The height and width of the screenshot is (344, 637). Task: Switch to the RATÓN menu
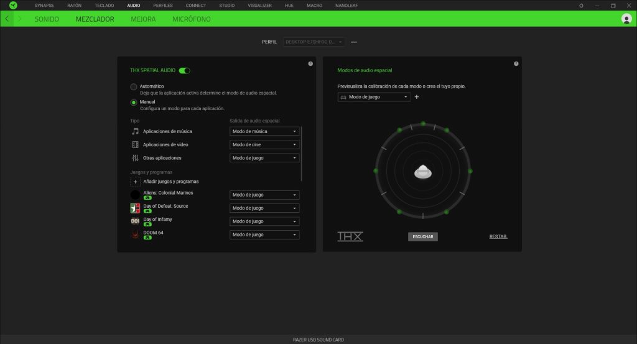75,6
